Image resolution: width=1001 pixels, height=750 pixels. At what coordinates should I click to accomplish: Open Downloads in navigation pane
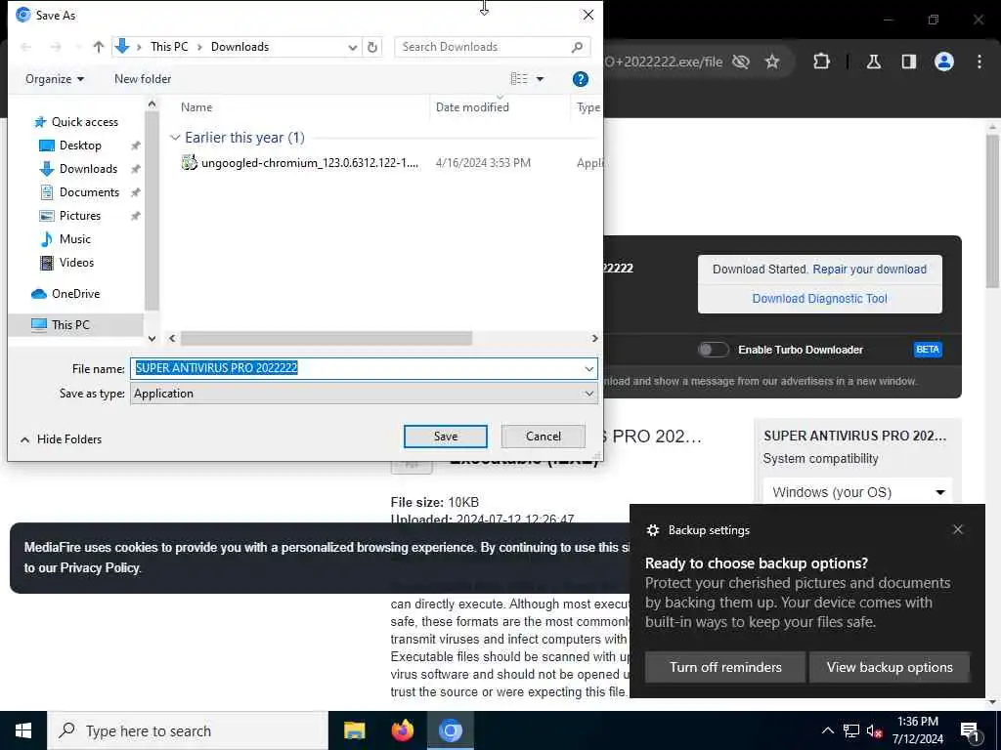[88, 169]
